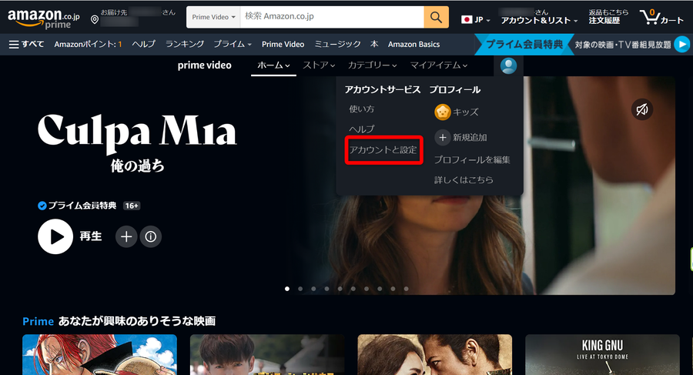Choose プロフィールを編集 menu entry
This screenshot has width=693, height=375.
click(472, 159)
